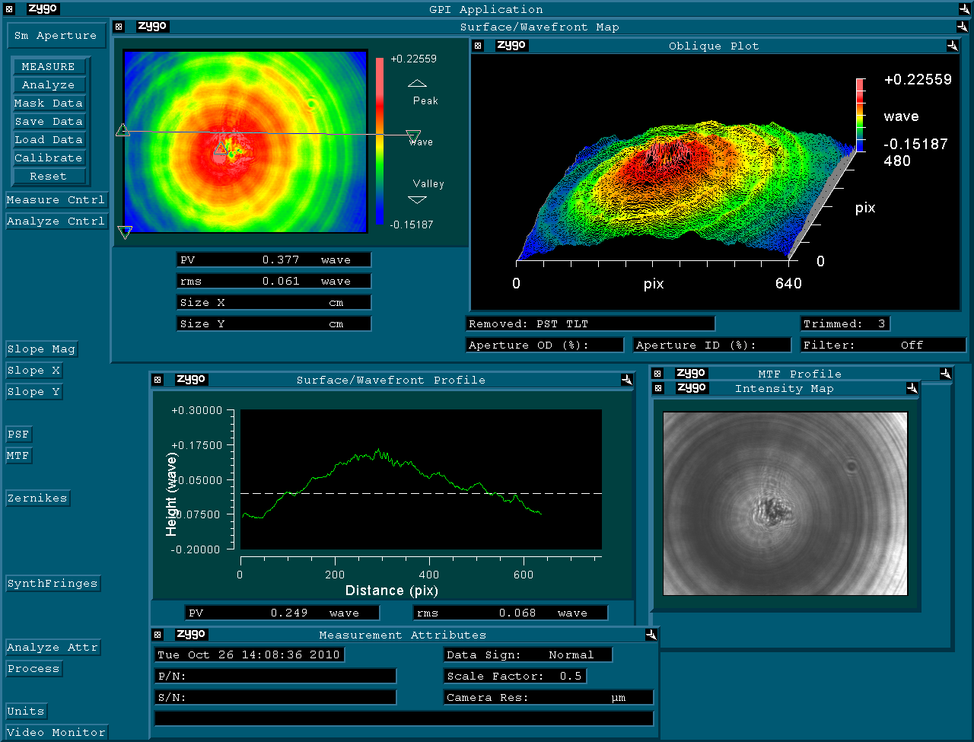Click the MEASURE button
974x742 pixels.
[49, 67]
